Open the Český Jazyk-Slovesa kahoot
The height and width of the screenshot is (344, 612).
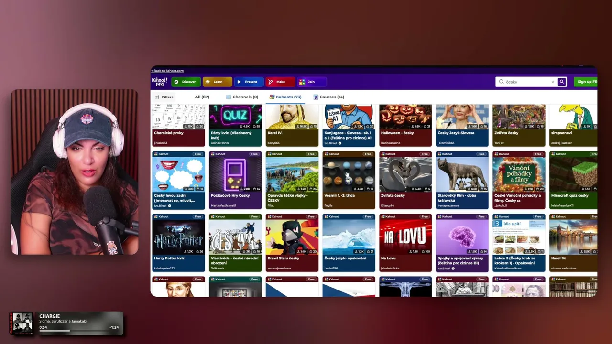462,125
